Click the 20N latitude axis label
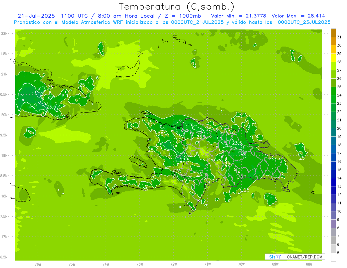 pos(5,115)
